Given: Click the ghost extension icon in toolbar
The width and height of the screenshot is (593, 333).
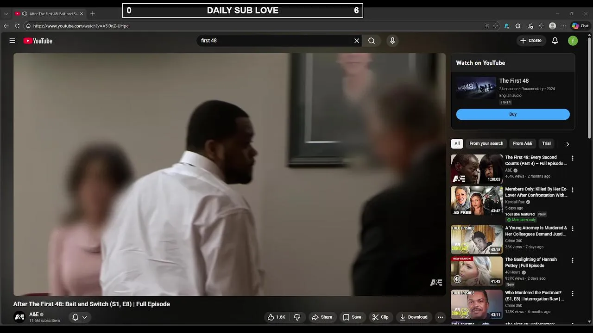Looking at the screenshot, I should [x=506, y=26].
